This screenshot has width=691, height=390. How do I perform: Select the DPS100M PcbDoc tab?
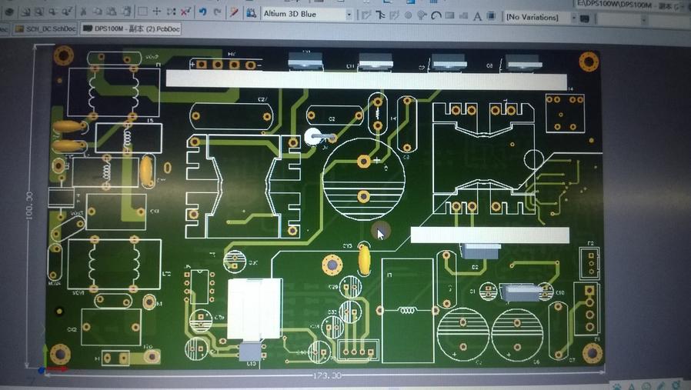coord(131,28)
